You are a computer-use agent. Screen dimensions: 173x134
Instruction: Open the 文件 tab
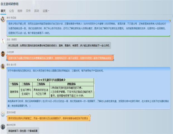28,11
